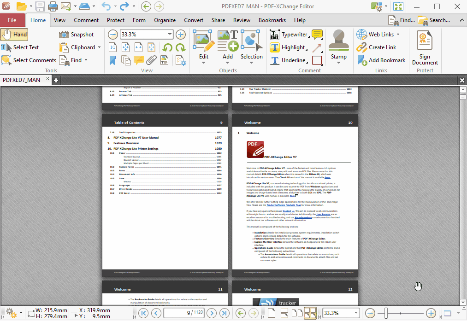Select the Underline text tool

click(288, 60)
